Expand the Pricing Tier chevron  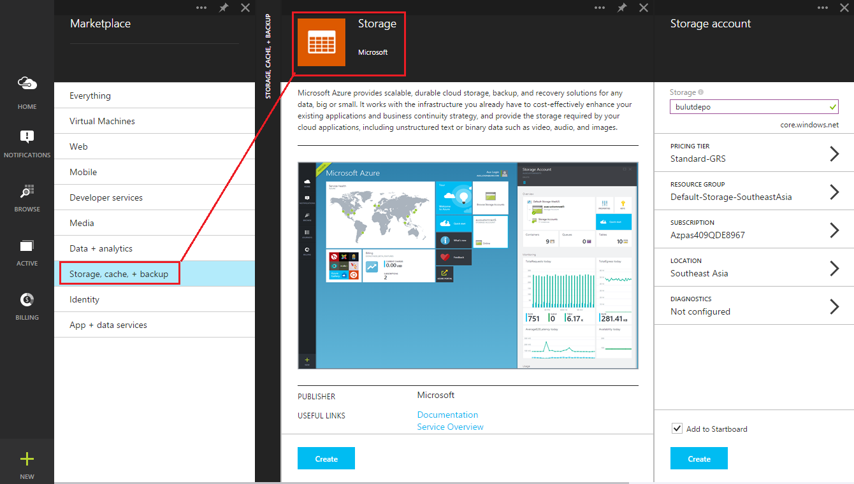click(x=834, y=153)
